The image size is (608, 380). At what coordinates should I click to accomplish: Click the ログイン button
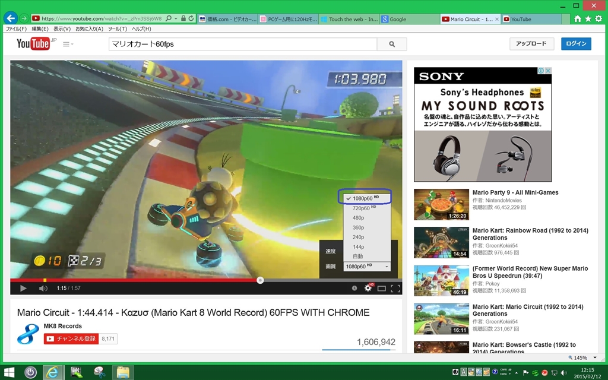point(576,44)
